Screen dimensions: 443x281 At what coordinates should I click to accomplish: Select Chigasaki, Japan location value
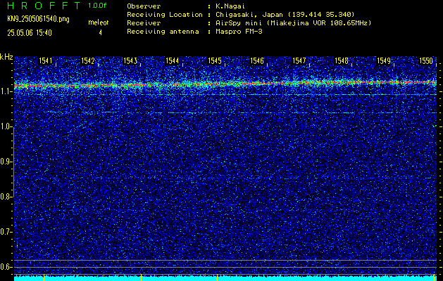point(285,15)
